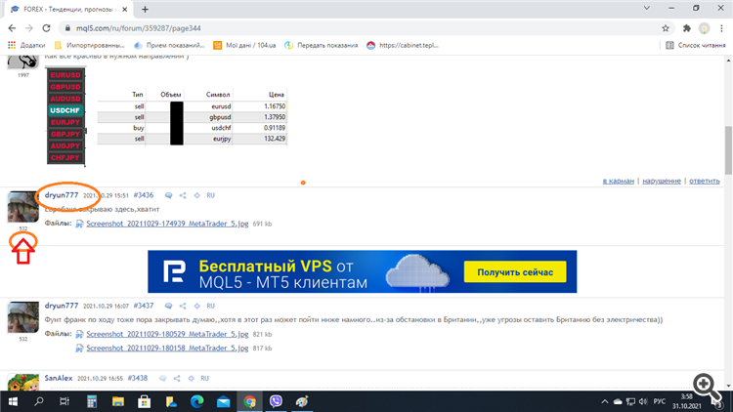Screen dimensions: 733x412
Task: Select the AUDJPY symbol button
Action: point(65,145)
